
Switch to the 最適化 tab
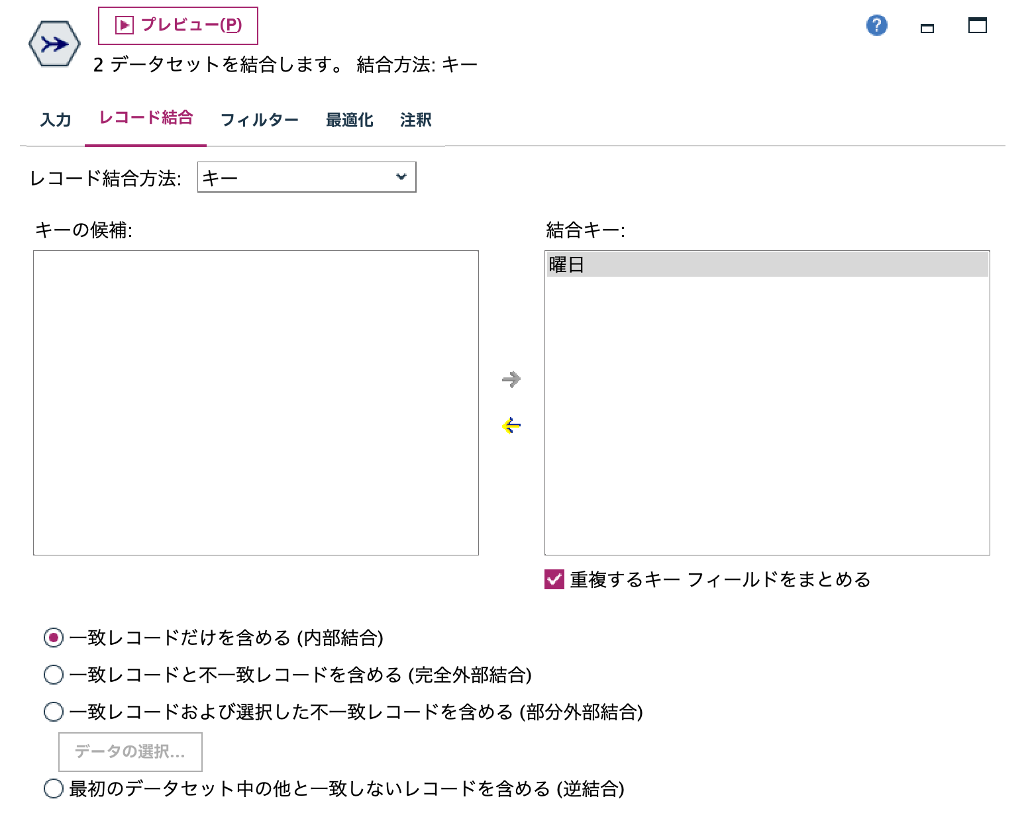point(349,120)
